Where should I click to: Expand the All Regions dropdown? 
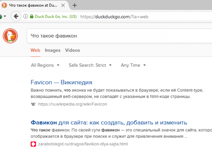click(x=45, y=65)
